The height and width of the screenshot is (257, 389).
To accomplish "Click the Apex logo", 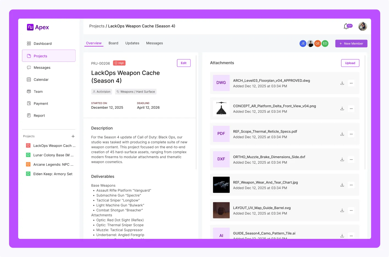I will coord(38,27).
